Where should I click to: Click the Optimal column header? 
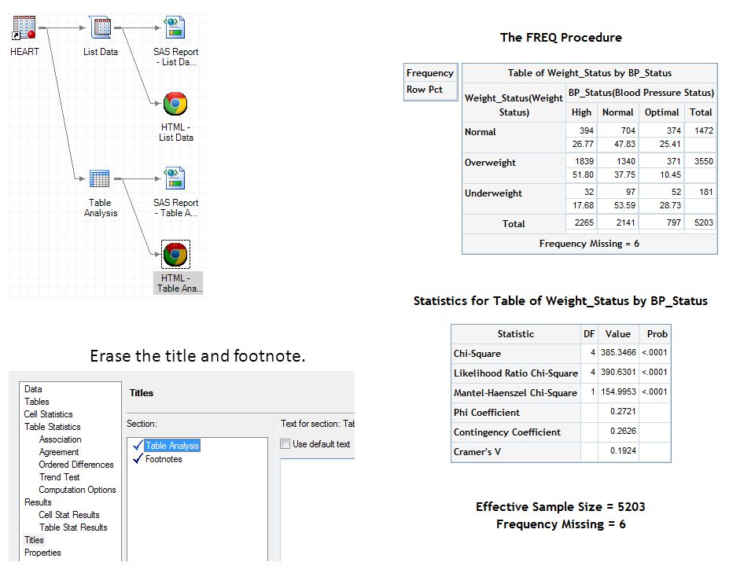[x=661, y=112]
